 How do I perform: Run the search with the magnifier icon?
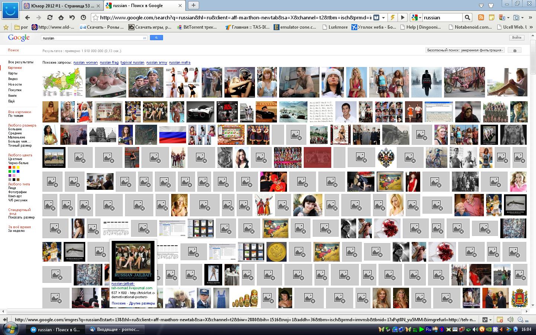[468, 17]
